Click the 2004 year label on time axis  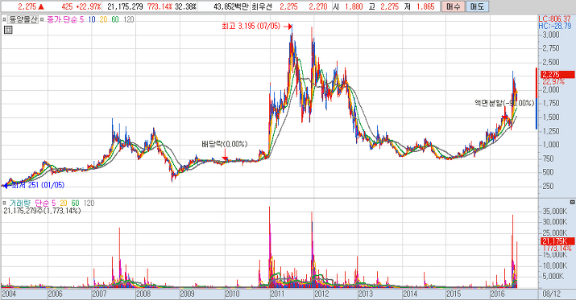[9, 294]
